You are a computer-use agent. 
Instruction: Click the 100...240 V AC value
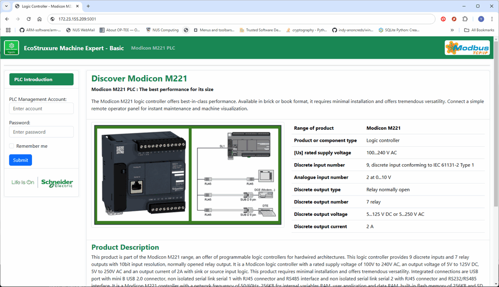pyautogui.click(x=382, y=153)
